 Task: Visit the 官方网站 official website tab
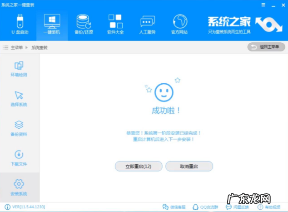point(179,24)
